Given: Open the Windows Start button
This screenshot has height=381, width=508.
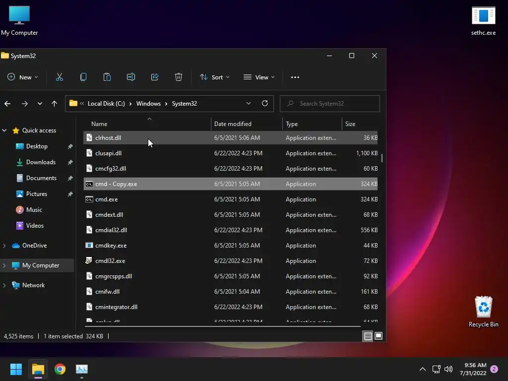Looking at the screenshot, I should pyautogui.click(x=16, y=369).
